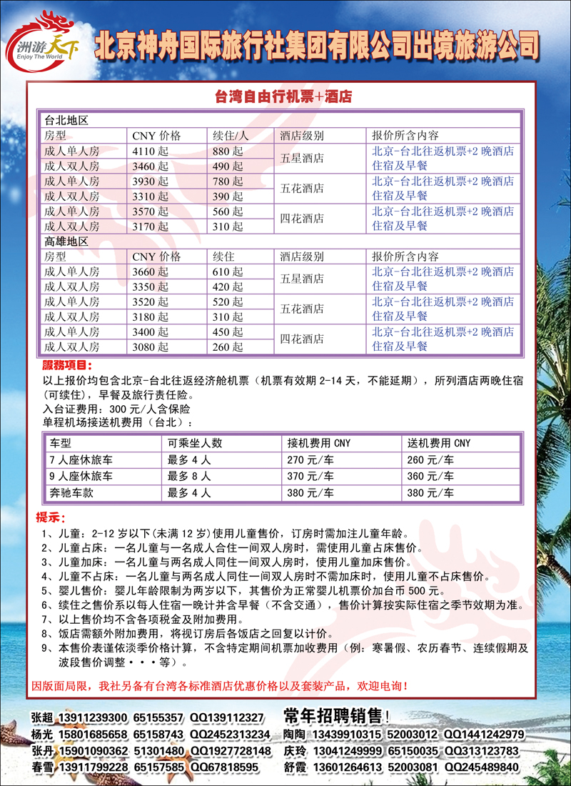Click the office phone number 52003081
This screenshot has width=571, height=786.
tap(413, 768)
